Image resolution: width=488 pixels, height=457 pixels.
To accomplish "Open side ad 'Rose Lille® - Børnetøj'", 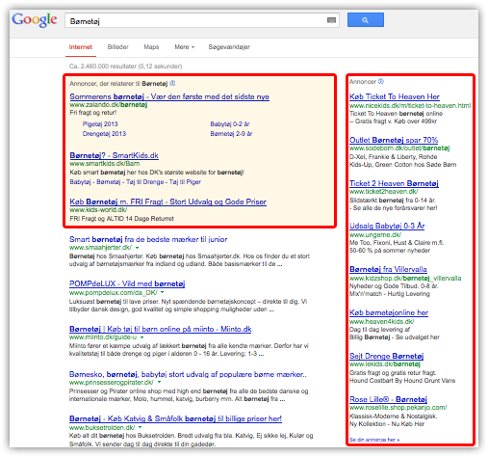I will (x=388, y=399).
